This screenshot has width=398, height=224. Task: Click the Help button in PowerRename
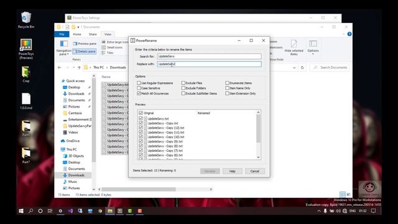click(232, 171)
